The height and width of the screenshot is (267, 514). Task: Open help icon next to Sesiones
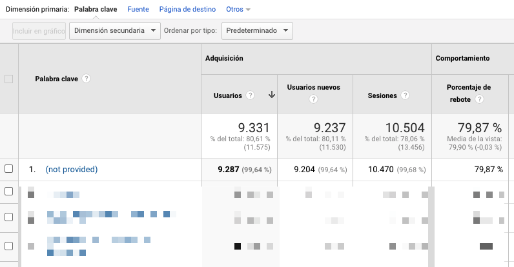406,95
